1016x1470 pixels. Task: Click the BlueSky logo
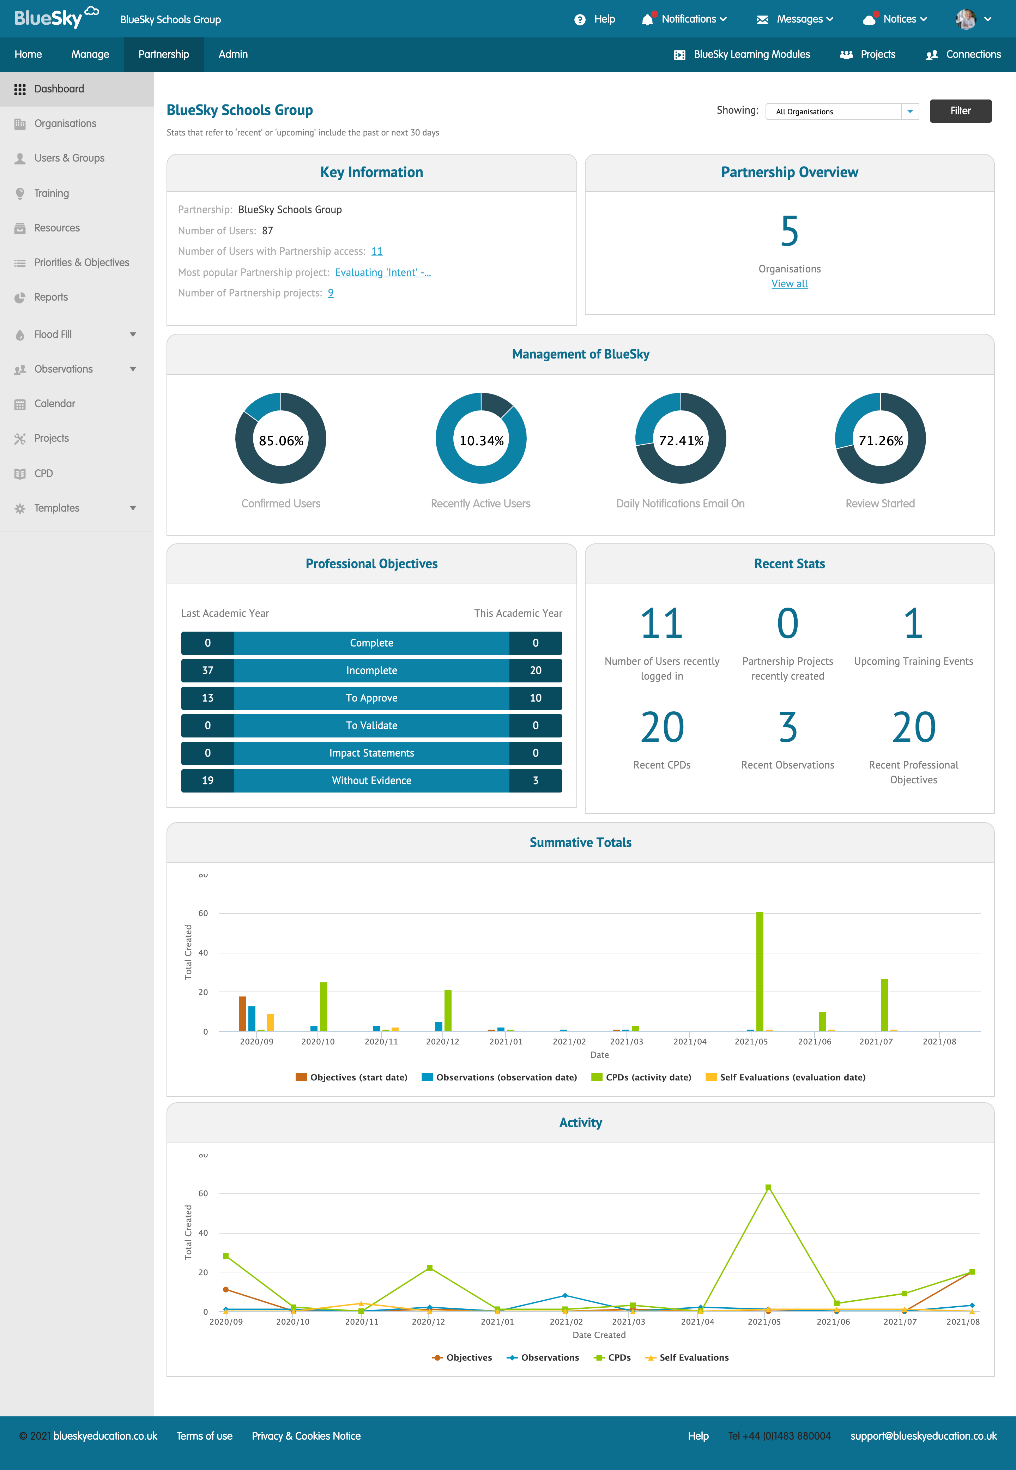[x=57, y=18]
